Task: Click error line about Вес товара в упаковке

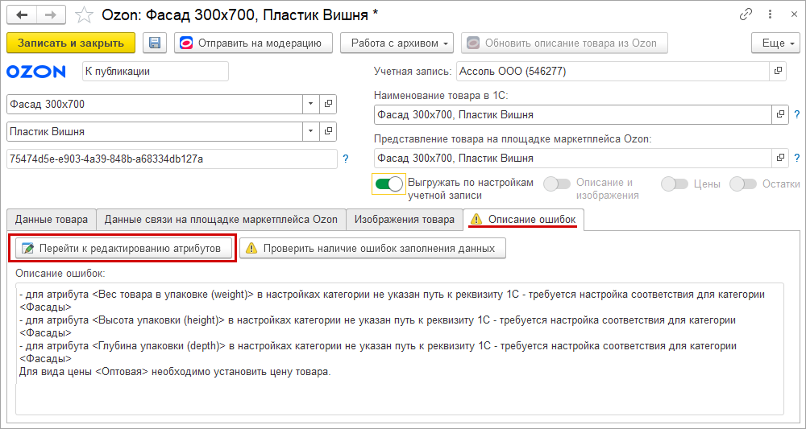Action: tap(392, 301)
